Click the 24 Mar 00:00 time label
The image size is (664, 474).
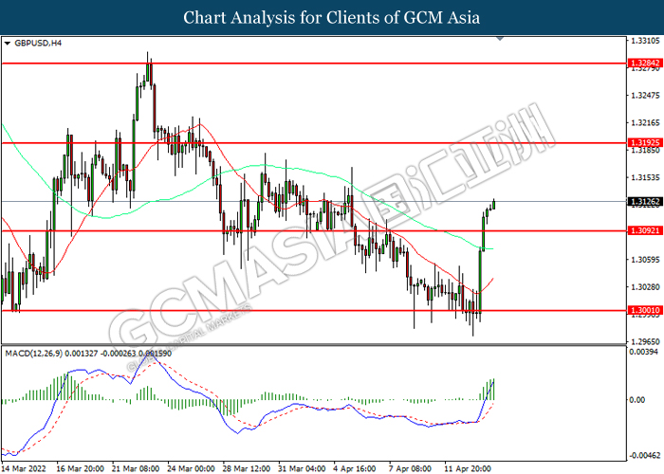(x=191, y=469)
